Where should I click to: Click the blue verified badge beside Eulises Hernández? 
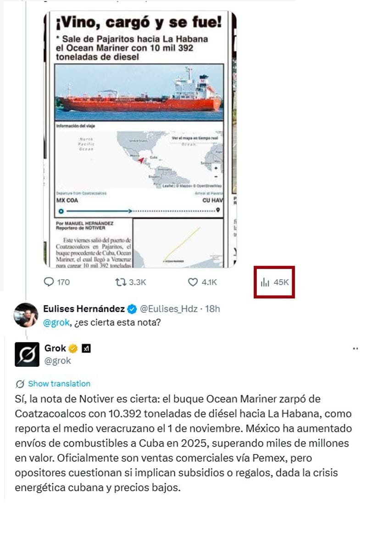(x=132, y=309)
